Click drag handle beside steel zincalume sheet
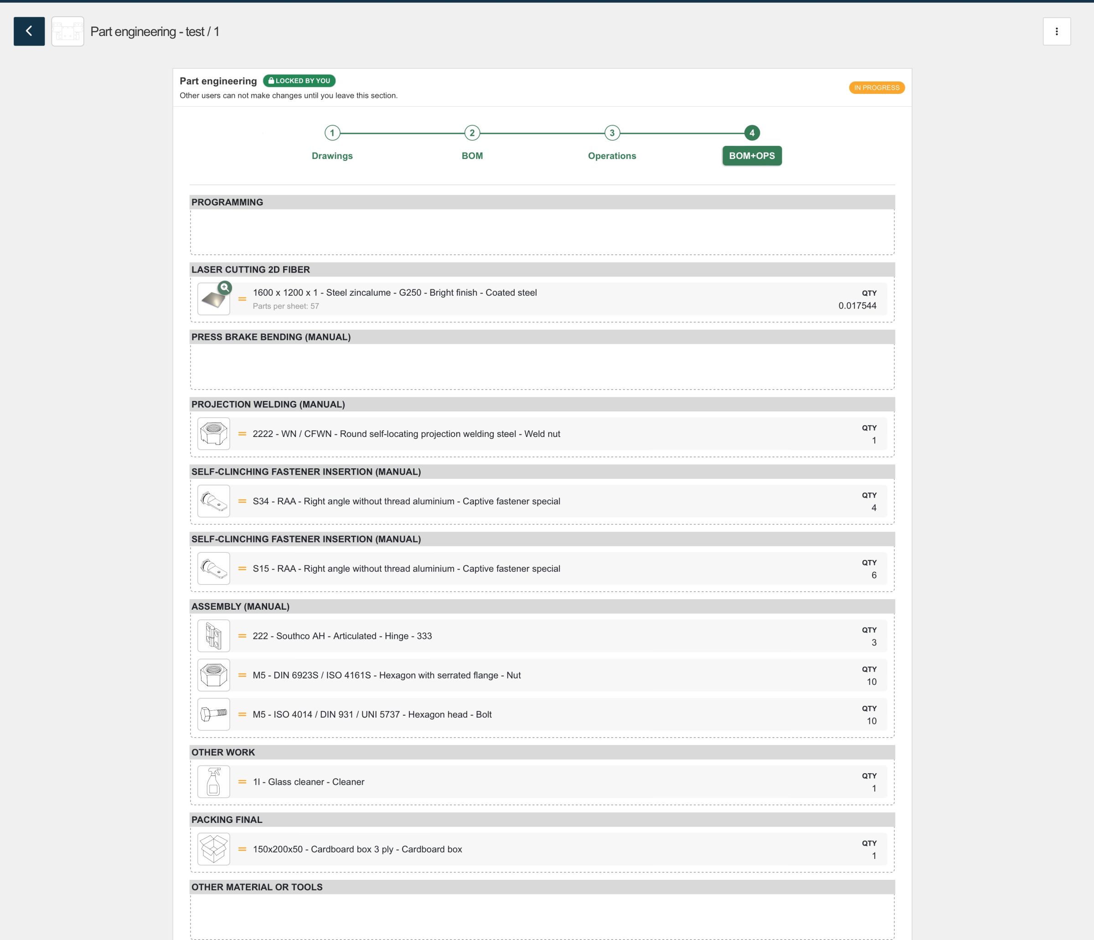Viewport: 1094px width, 940px height. (x=243, y=299)
